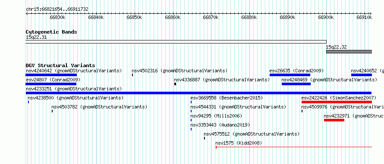Open variant nsv94295 (Mills2006) label

point(216,116)
